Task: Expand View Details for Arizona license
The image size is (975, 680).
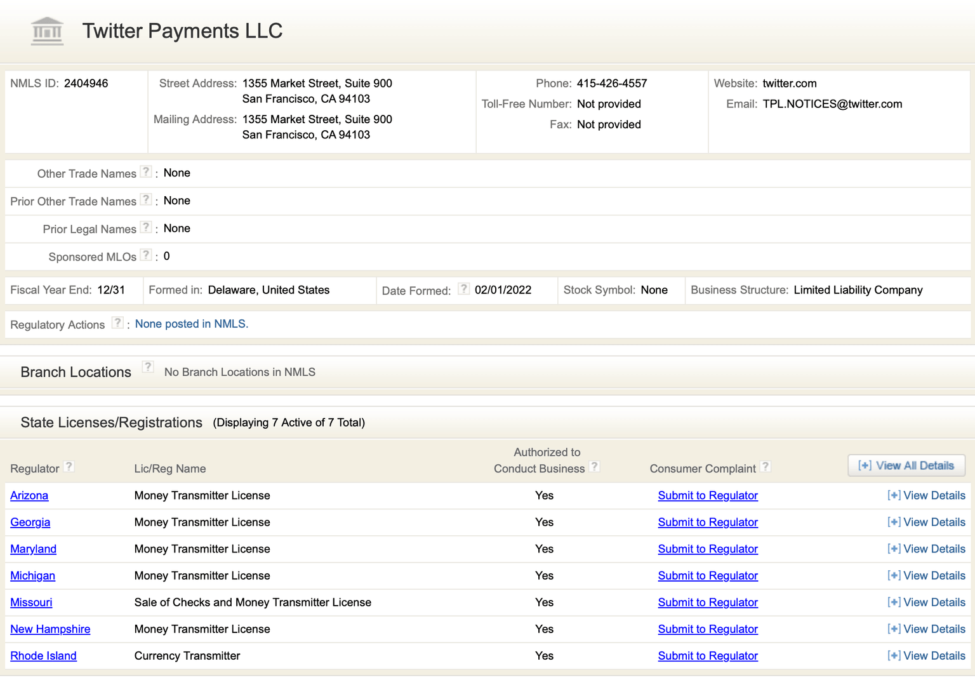Action: coord(926,495)
